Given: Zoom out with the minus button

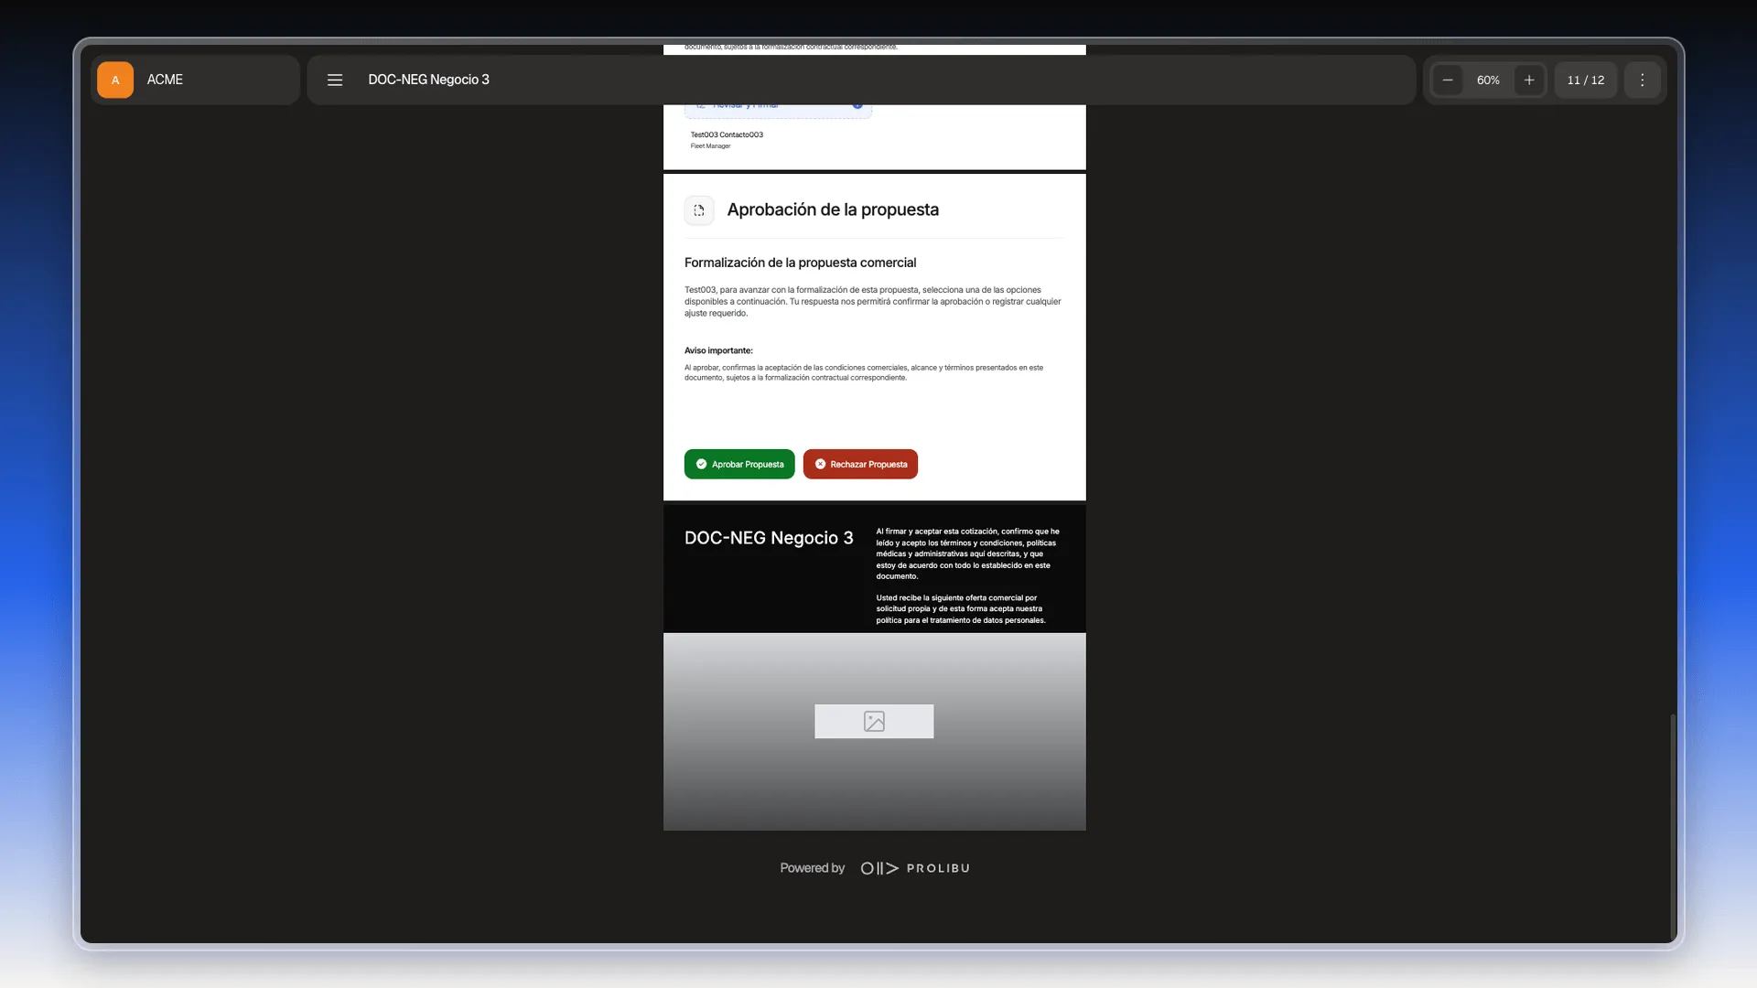Looking at the screenshot, I should click(x=1448, y=80).
